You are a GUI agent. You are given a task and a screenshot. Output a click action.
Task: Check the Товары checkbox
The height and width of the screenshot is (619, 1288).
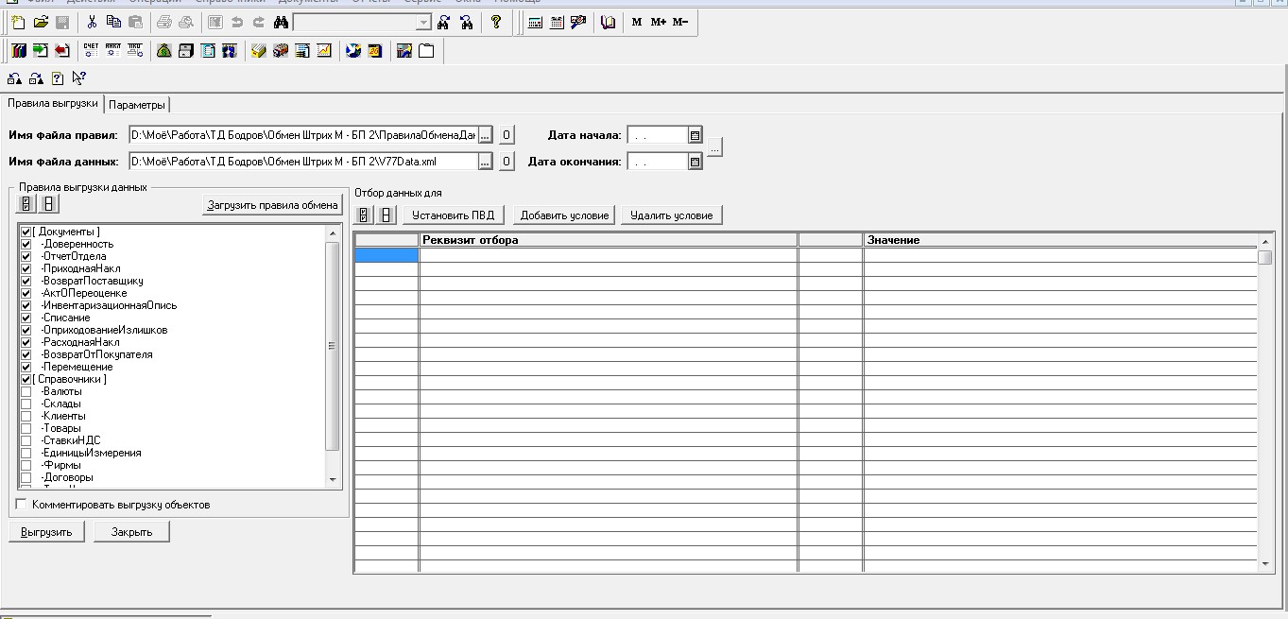coord(26,428)
